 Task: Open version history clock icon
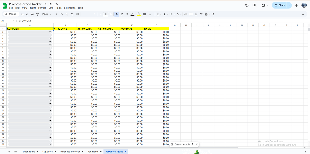coord(247,5)
